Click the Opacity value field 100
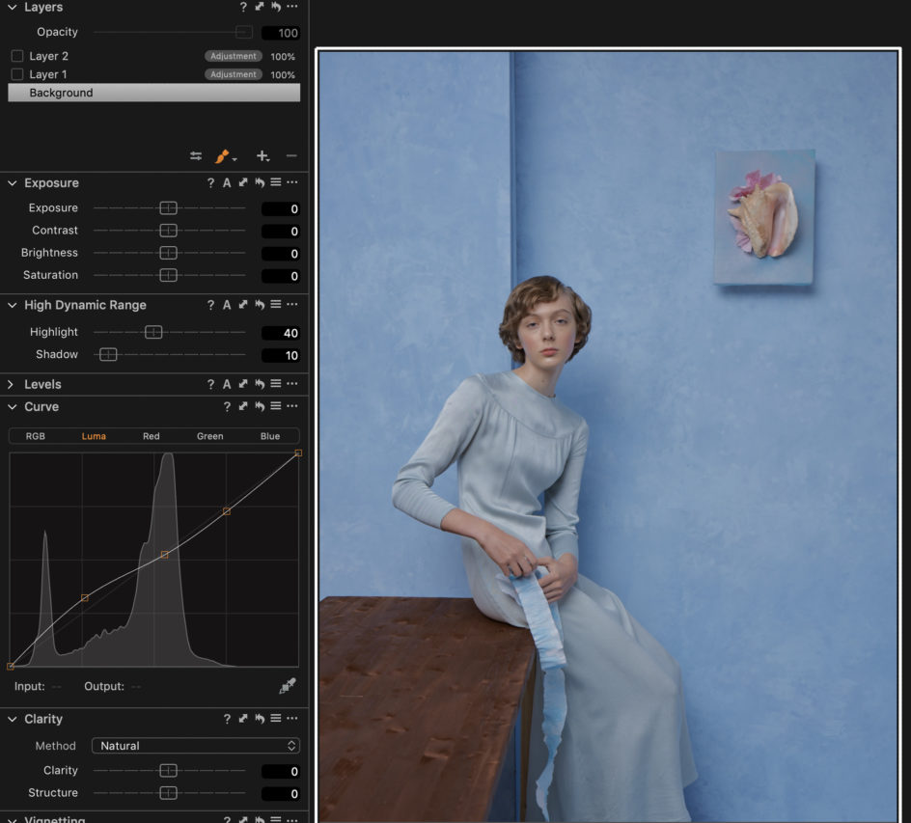 tap(281, 33)
